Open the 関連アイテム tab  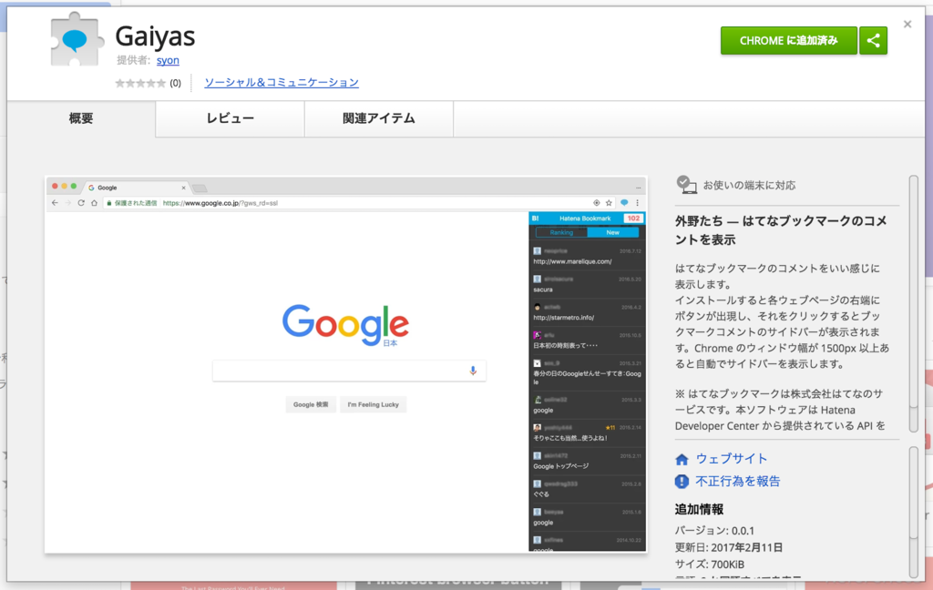click(378, 118)
